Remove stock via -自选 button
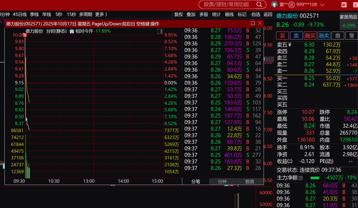The height and width of the screenshot is (208, 358). point(255,14)
